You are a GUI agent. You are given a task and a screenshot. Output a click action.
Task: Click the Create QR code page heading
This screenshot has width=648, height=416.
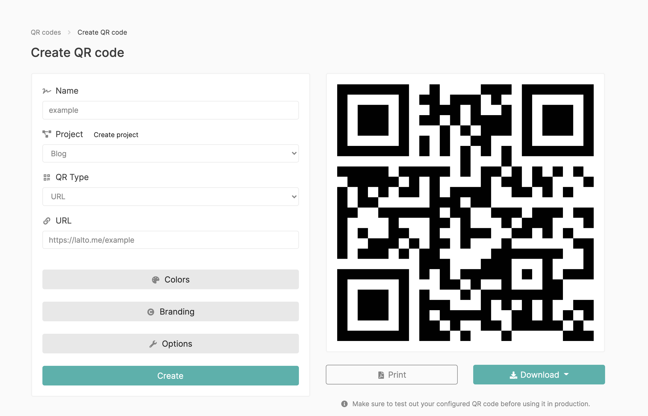78,53
